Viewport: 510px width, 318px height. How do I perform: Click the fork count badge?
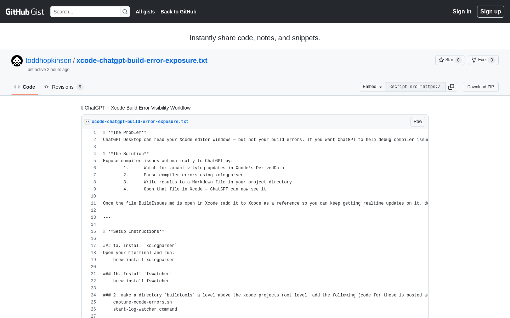pos(492,60)
